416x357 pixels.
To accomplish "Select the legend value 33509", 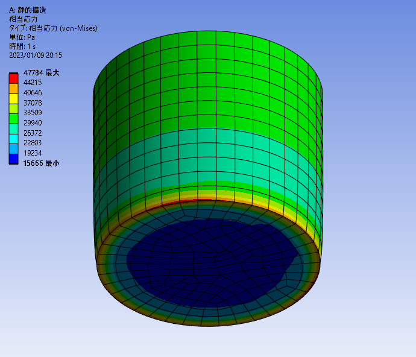I will pos(33,113).
